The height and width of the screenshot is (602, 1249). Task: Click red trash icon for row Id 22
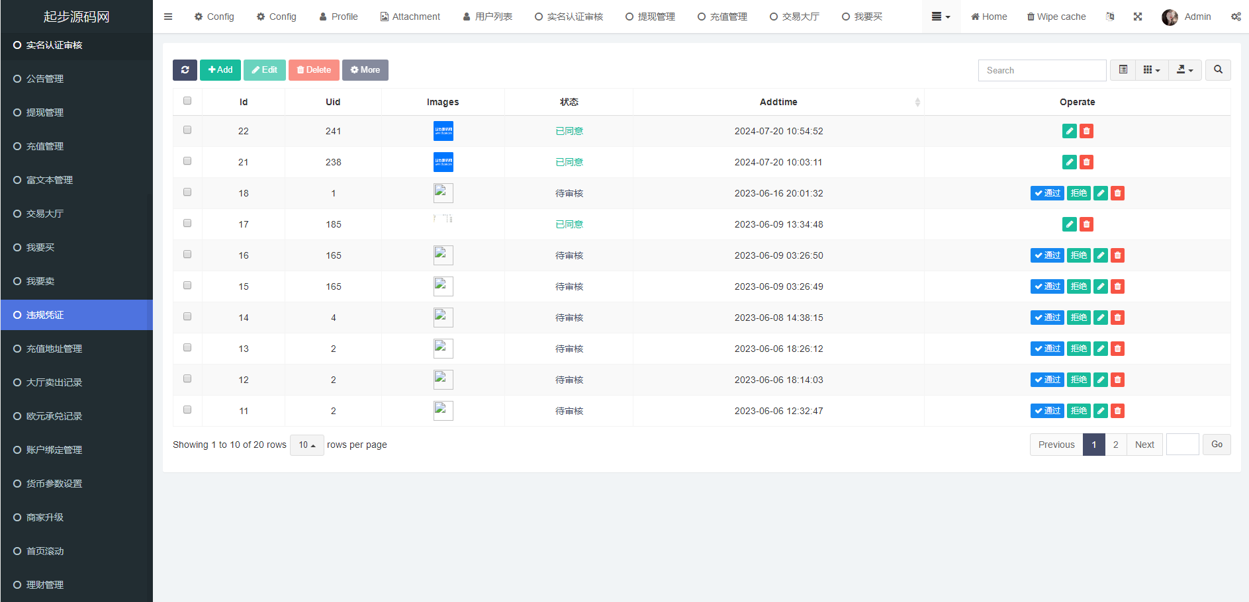[x=1086, y=131]
